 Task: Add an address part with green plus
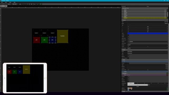click(x=167, y=88)
